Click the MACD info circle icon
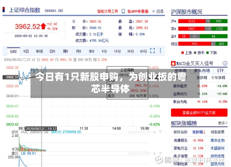 coord(225,63)
